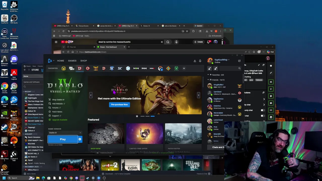Collapse the Favorites 0/0 friends group
The height and width of the screenshot is (181, 322).
[x=208, y=75]
